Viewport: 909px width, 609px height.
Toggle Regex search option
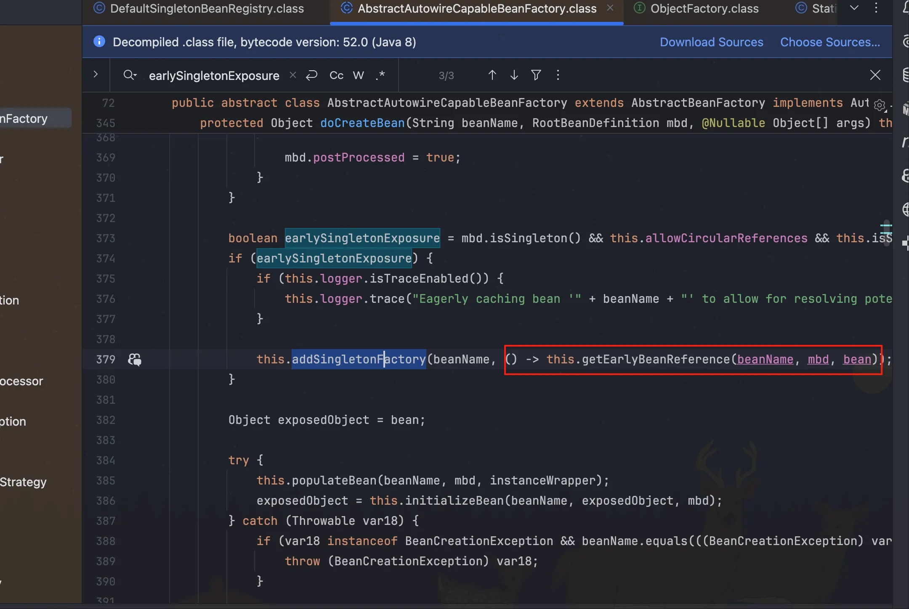[380, 75]
